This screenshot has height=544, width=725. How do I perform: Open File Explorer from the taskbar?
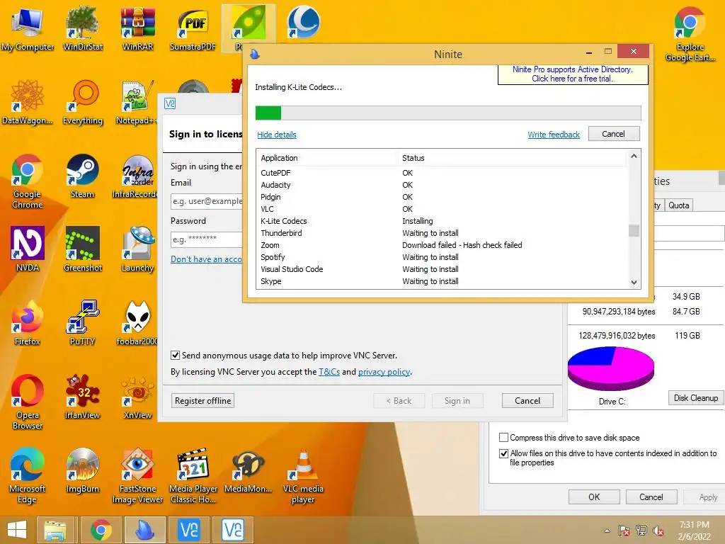55,530
